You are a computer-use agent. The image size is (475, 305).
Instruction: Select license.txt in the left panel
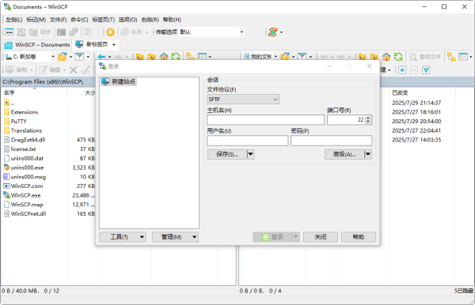pos(23,149)
